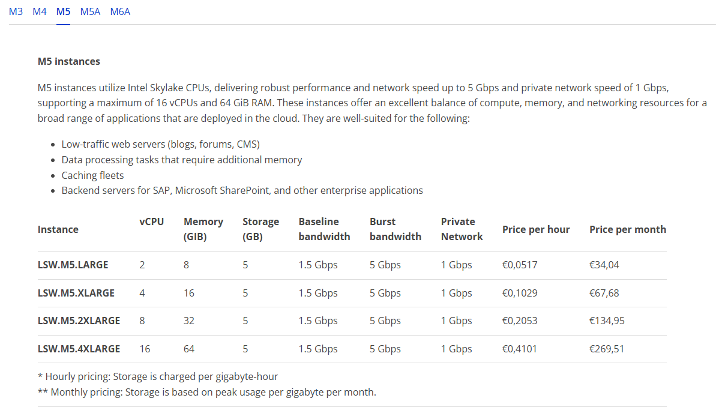Click the Price per hour header
Screen dimensions: 716x419
tap(536, 229)
